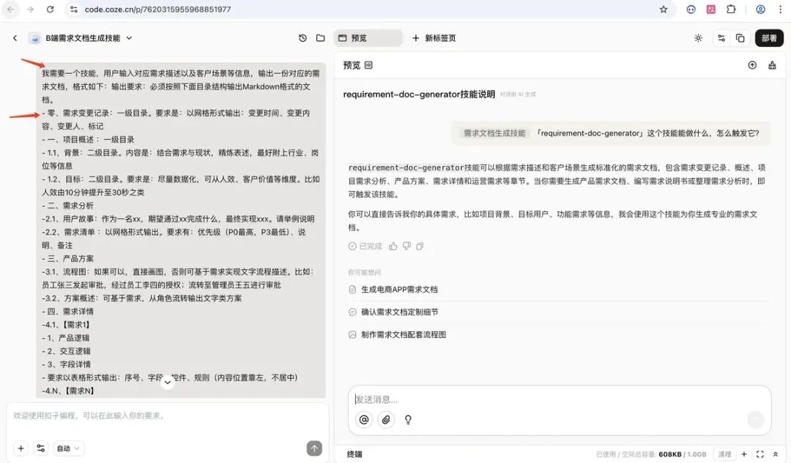Open the browser three-dot menu
791x463 pixels.
[x=780, y=9]
